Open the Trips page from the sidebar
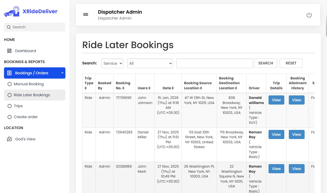 coord(18,106)
